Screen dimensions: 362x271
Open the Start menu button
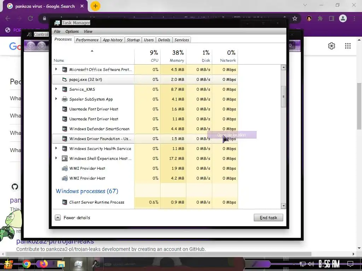[x=9, y=264]
